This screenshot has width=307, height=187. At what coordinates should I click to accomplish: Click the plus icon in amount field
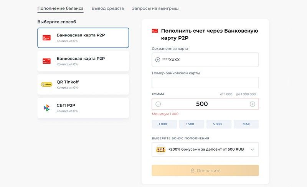[x=252, y=104]
